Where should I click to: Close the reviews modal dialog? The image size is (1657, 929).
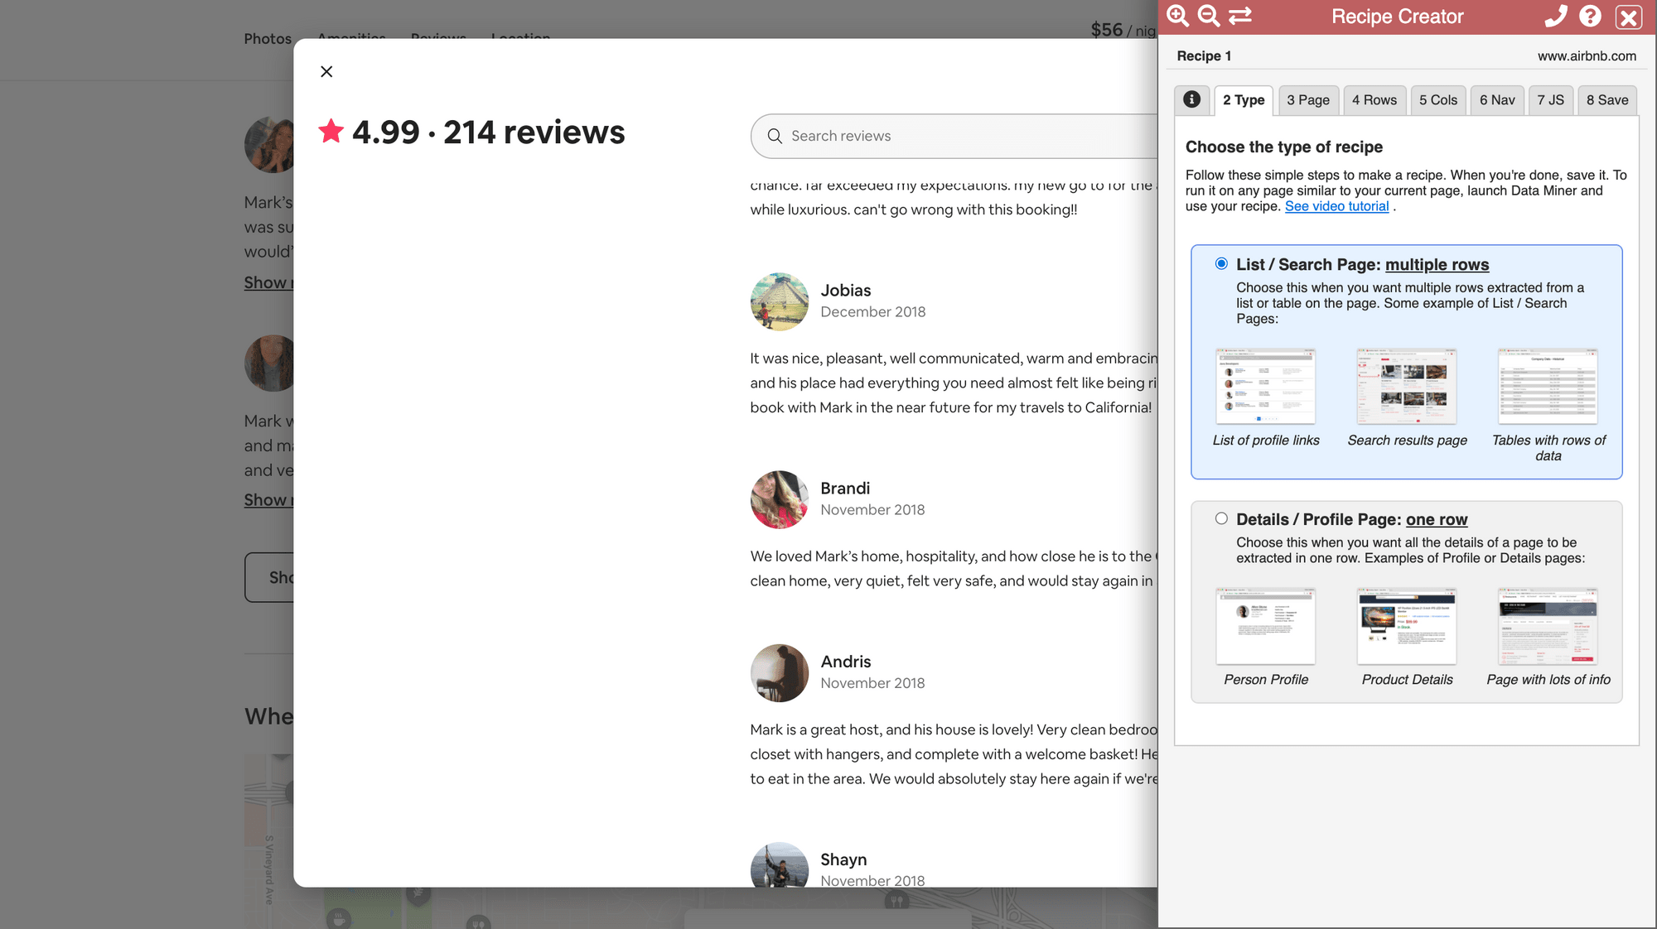326,71
